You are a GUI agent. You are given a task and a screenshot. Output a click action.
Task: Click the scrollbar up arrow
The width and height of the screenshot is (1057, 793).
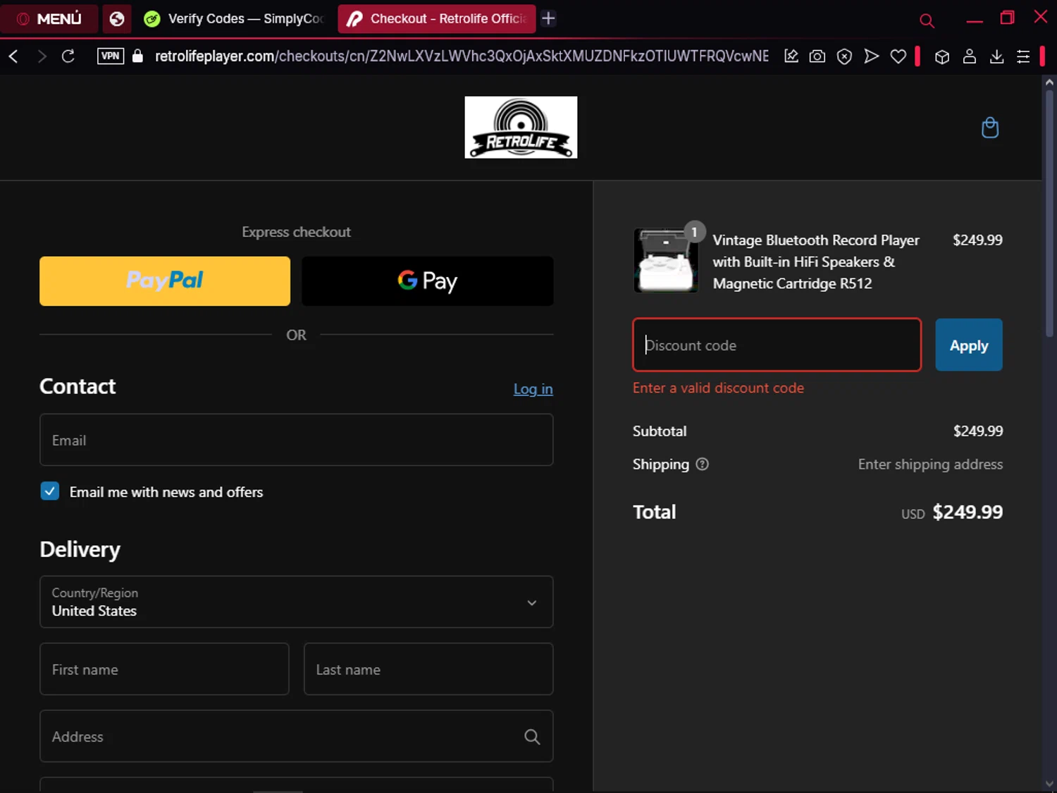point(1049,82)
